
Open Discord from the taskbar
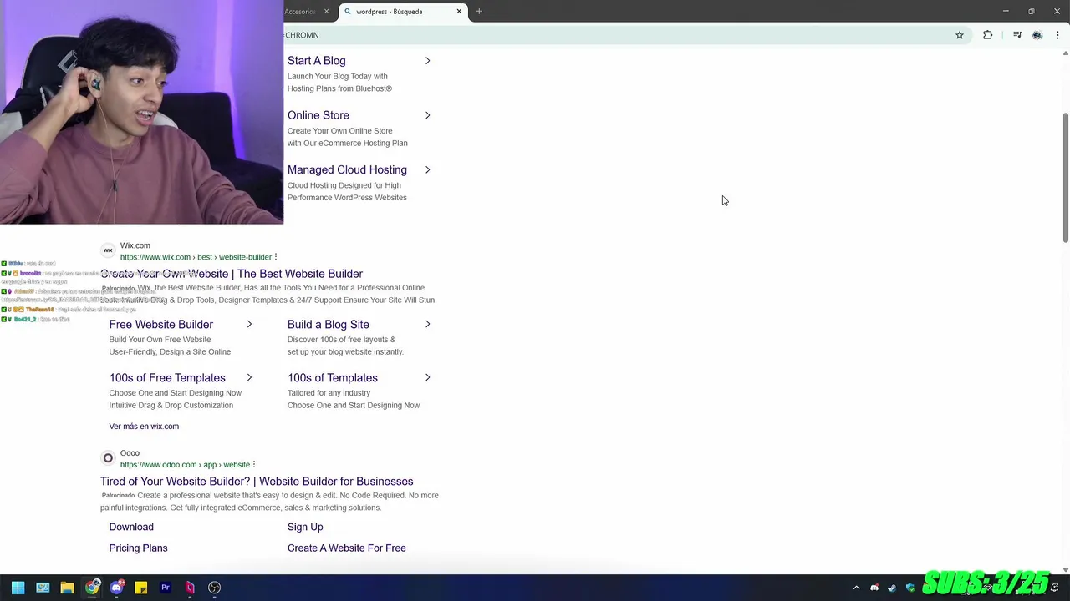[x=116, y=588]
